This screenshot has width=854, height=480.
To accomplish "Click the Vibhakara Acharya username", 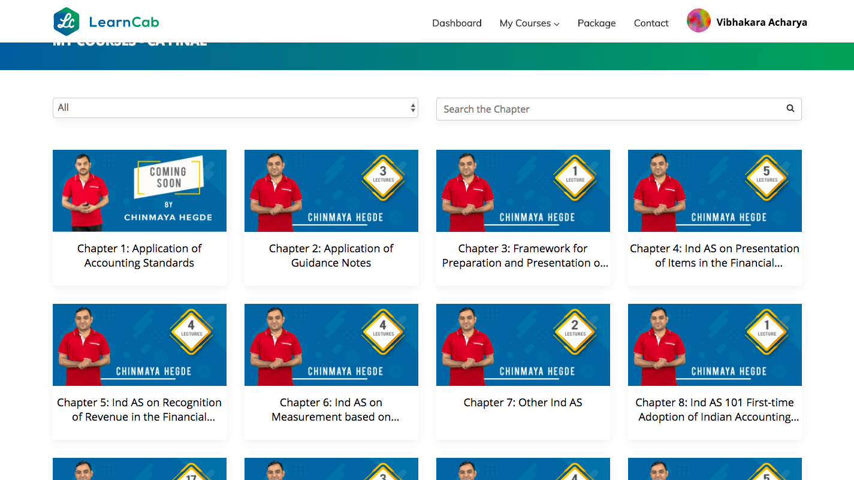I will tap(761, 23).
